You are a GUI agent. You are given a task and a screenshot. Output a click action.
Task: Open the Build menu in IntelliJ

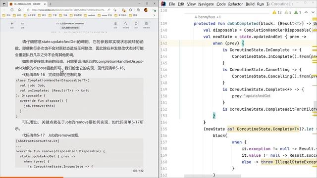click(250, 4)
